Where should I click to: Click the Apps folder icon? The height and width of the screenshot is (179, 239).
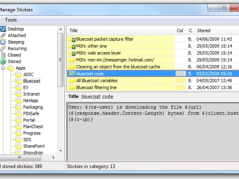point(11,68)
